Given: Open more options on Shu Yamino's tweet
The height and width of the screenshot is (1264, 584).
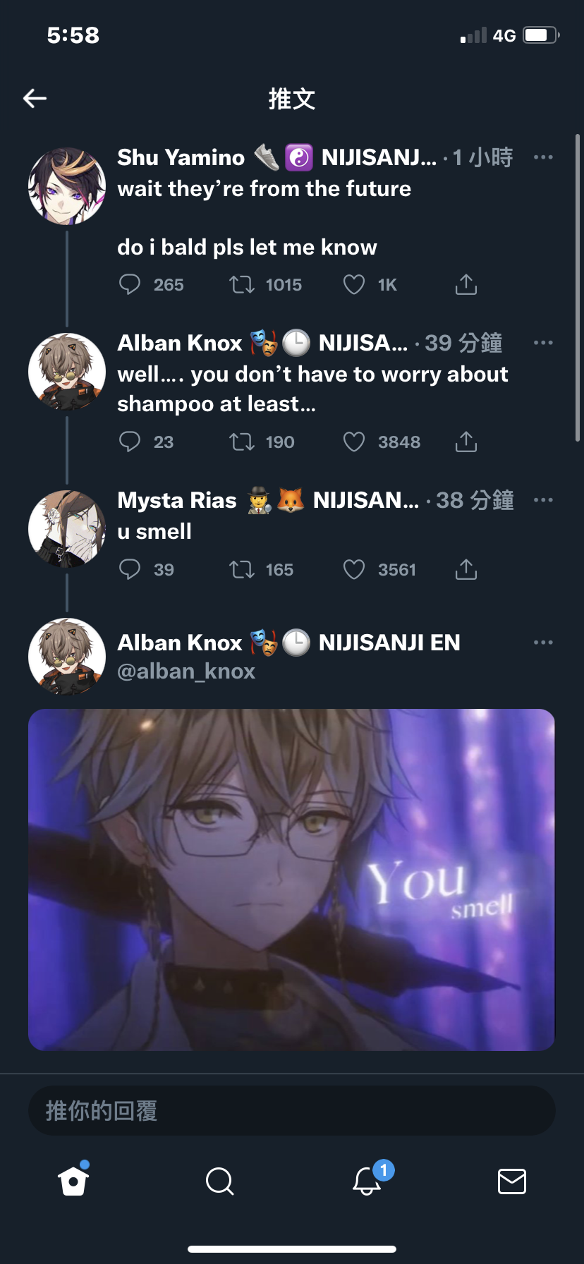Looking at the screenshot, I should (x=543, y=157).
